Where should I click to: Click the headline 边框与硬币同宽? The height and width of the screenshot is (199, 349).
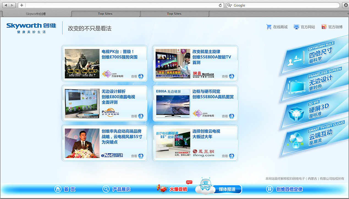(x=206, y=91)
